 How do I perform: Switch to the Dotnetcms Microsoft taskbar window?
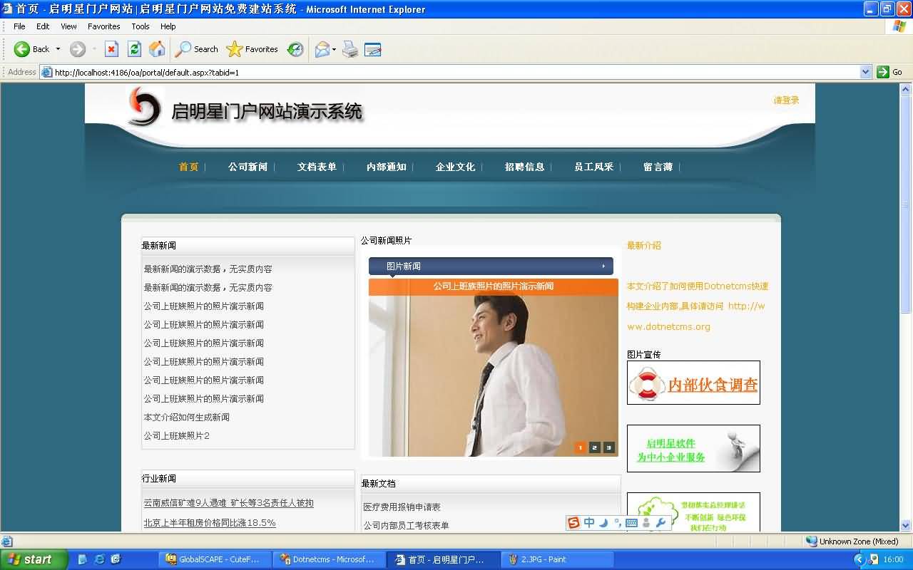point(330,559)
